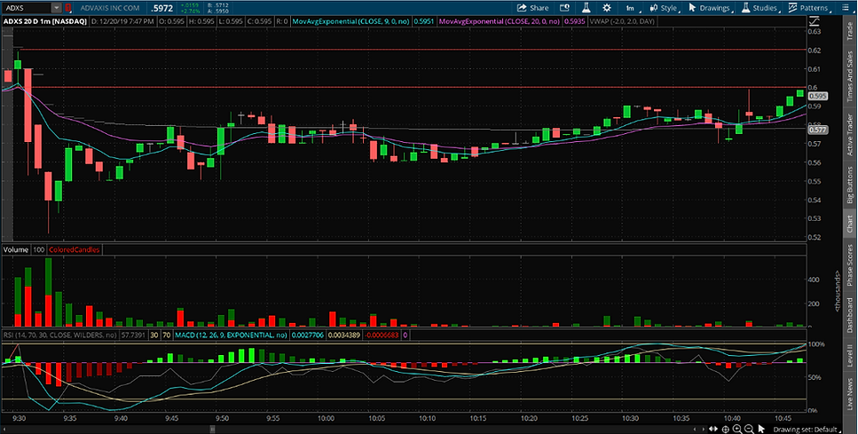Click the RSI value 57.7391
Viewport: 858px width, 434px height.
(x=133, y=335)
